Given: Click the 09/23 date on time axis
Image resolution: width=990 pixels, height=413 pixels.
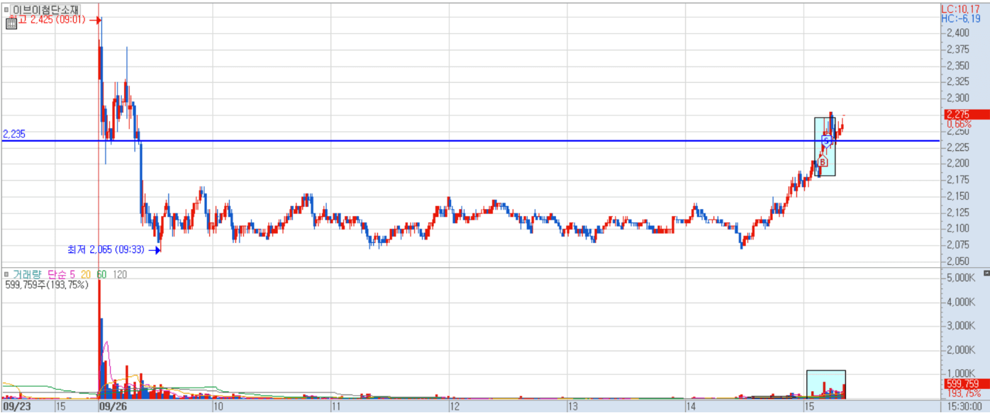Looking at the screenshot, I should point(16,407).
